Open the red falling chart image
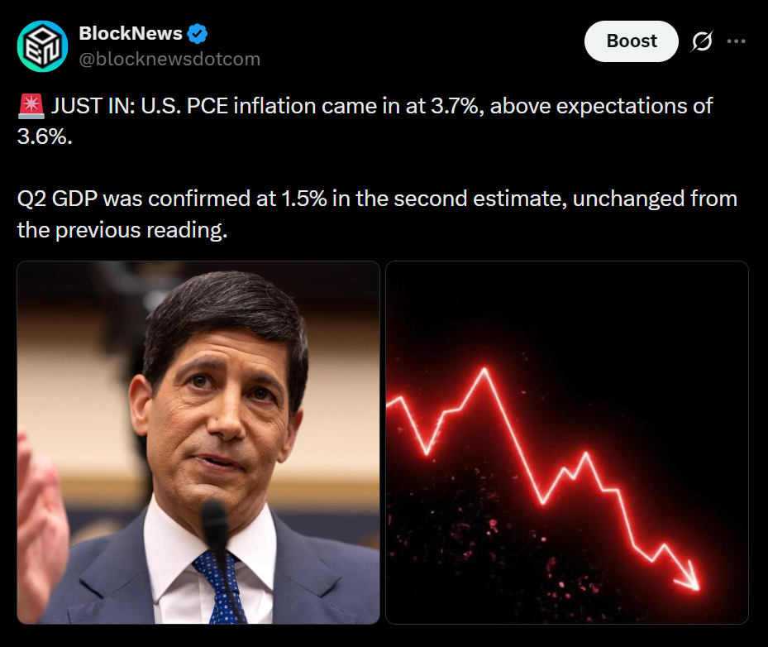Screen dimensions: 768x647 point(566,442)
